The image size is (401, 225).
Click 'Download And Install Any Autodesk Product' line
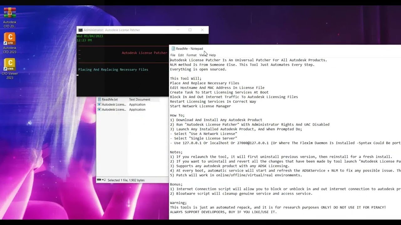point(216,120)
